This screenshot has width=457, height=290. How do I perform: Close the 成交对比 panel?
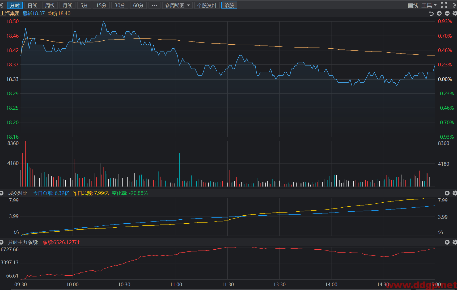[x=447, y=193]
